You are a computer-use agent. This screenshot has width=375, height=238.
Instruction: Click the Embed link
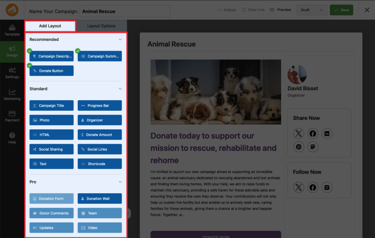tap(227, 10)
